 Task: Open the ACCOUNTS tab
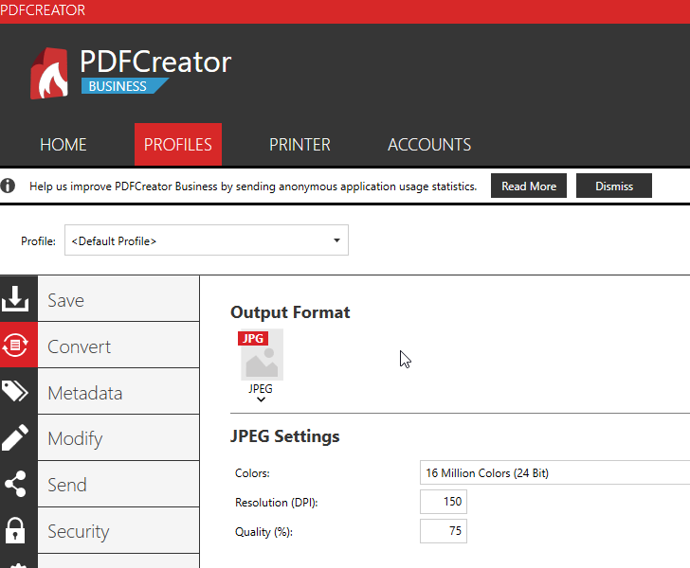point(429,145)
